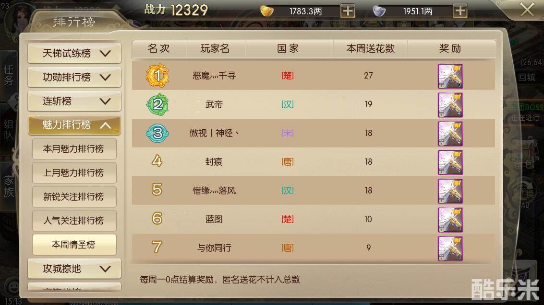This screenshot has width=544, height=305.
Task: Open reward icon for rank 2 武帝
Action: pos(450,105)
